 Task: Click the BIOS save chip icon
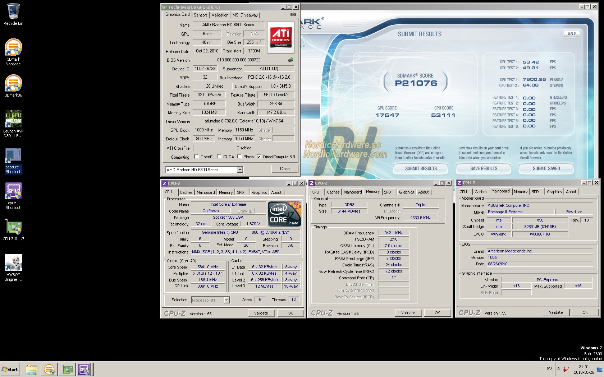click(290, 60)
